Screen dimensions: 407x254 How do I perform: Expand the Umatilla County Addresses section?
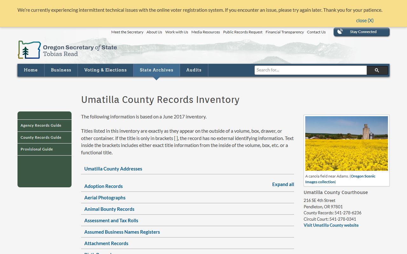(113, 169)
